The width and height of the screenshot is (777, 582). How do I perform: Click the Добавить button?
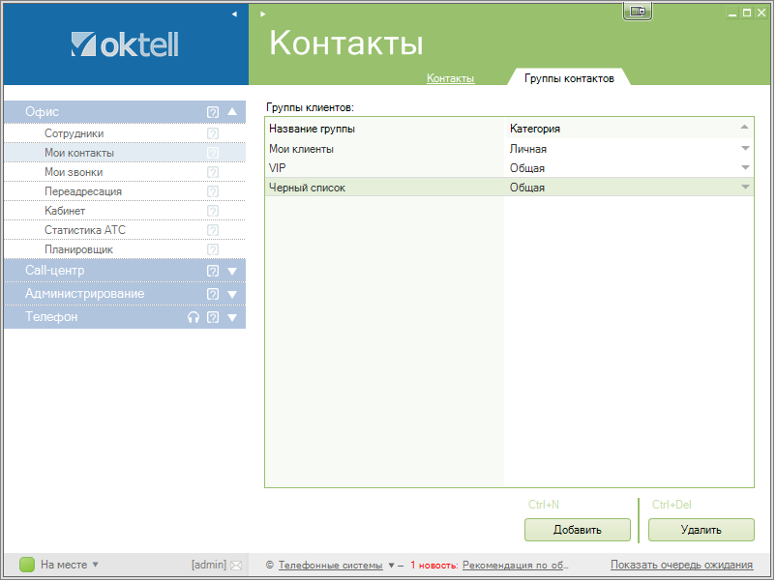[577, 530]
